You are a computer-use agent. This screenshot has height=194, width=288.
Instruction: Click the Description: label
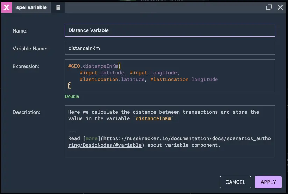[27, 112]
